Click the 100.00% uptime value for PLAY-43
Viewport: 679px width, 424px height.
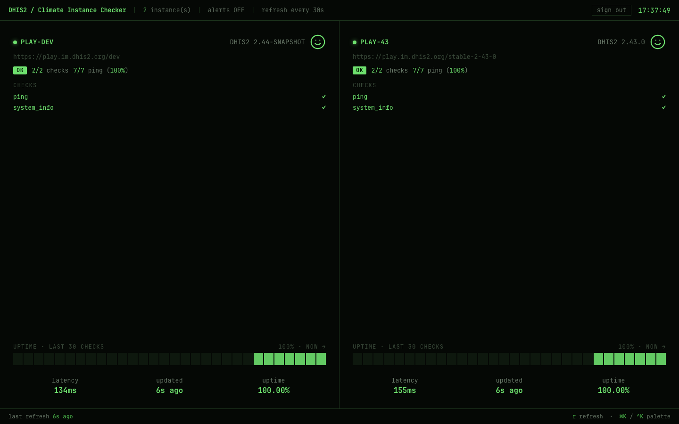[x=613, y=390]
